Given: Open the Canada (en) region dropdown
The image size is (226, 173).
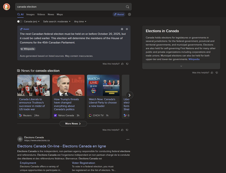Looking at the screenshot, I should click(32, 21).
